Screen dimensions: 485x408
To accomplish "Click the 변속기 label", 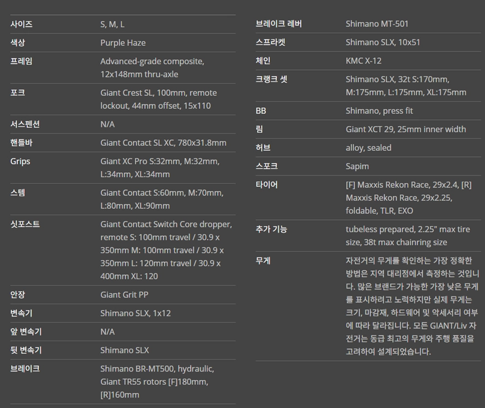I will point(21,313).
